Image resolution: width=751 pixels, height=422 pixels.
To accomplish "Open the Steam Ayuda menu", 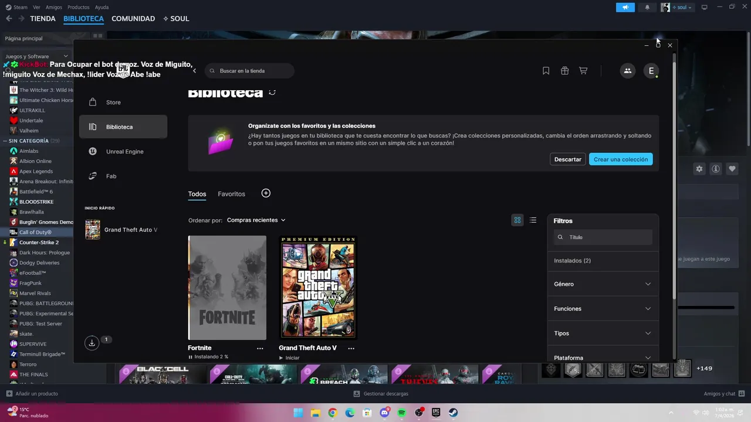I will [x=102, y=8].
